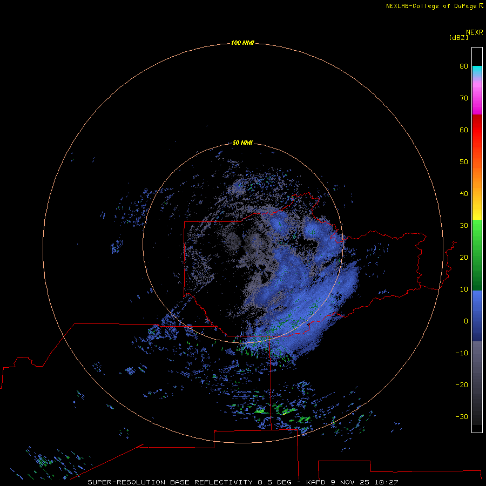Click the 60 value on the dBZ scale

click(x=464, y=130)
